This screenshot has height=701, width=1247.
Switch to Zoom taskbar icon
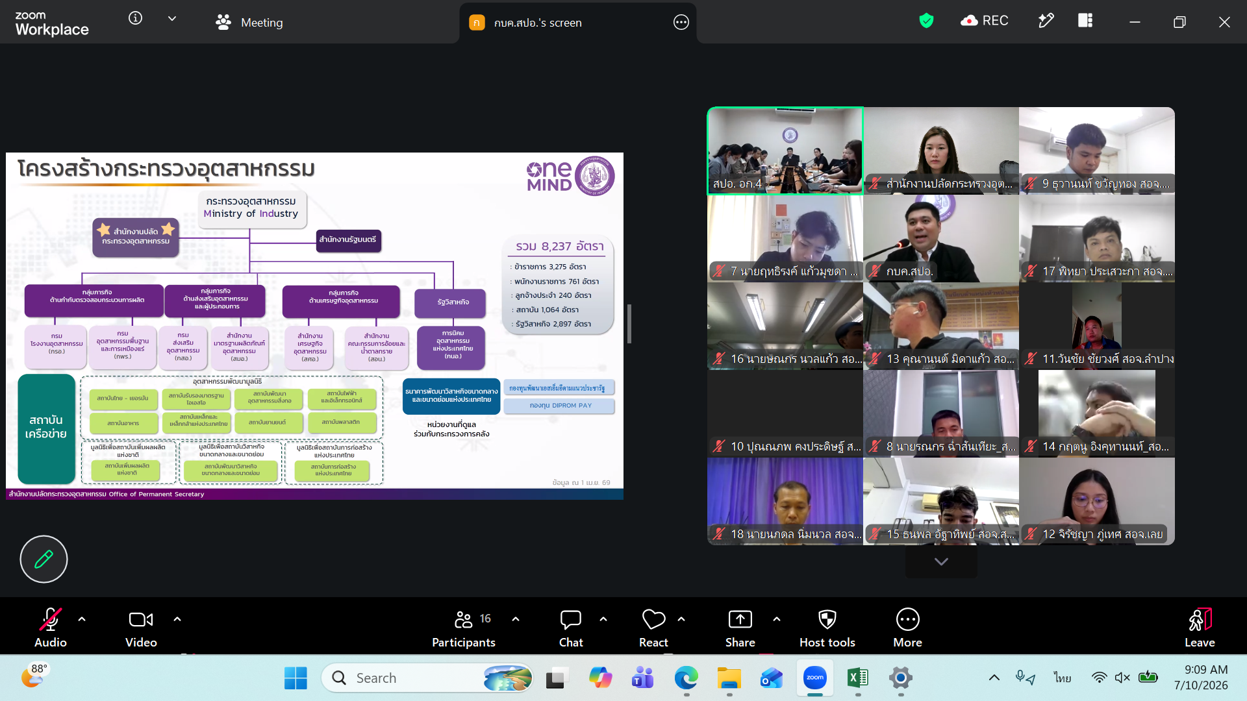coord(814,678)
